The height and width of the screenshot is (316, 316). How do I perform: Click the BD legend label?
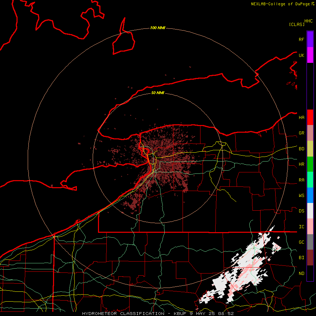click(x=302, y=149)
